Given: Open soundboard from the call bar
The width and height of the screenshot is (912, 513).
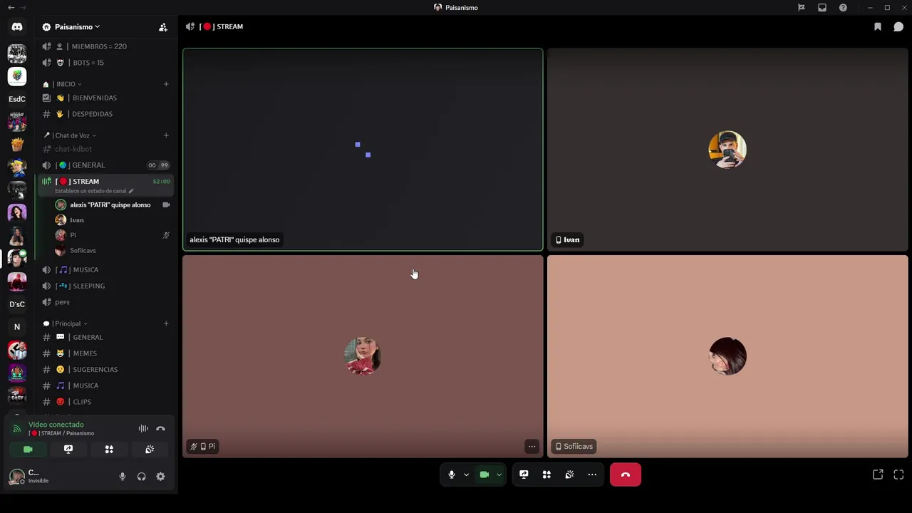Looking at the screenshot, I should pos(569,475).
